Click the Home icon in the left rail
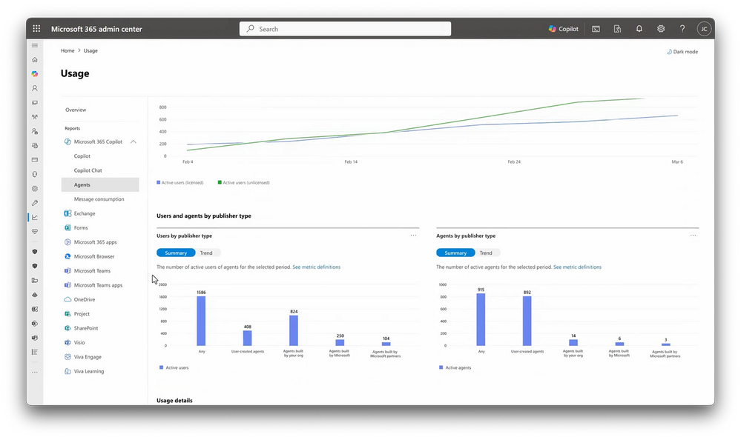The width and height of the screenshot is (741, 440). 35,59
